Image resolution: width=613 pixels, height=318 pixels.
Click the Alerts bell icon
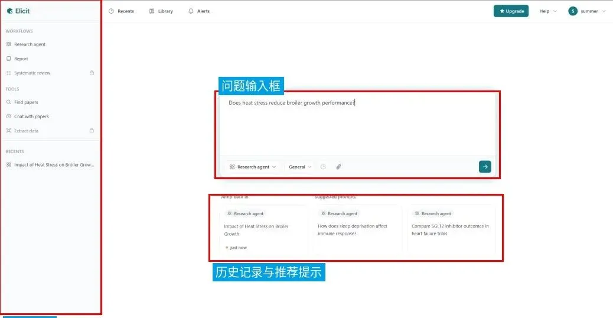tap(191, 11)
